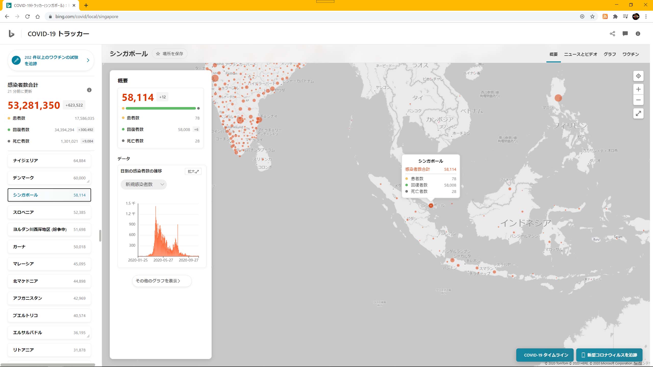Select シンガポール in country list

pyautogui.click(x=49, y=195)
